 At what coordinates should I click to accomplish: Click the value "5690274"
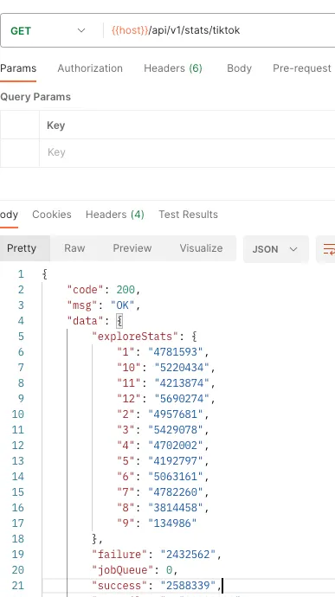182,399
